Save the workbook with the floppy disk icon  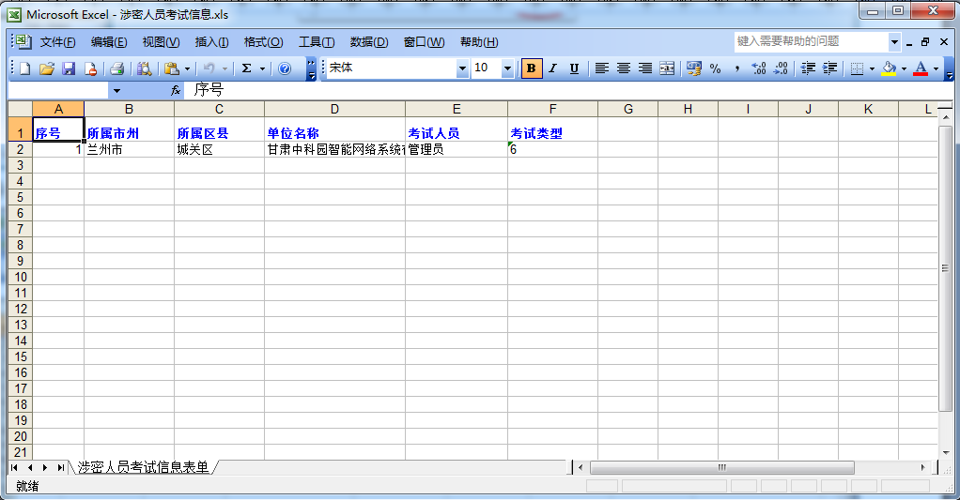coord(68,68)
